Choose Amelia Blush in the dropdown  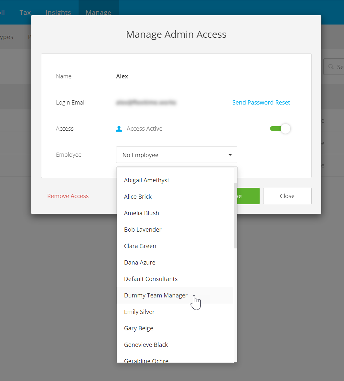tap(175, 213)
